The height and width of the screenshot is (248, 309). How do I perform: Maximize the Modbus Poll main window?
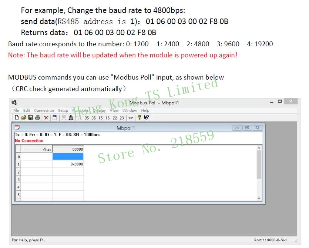(x=280, y=101)
